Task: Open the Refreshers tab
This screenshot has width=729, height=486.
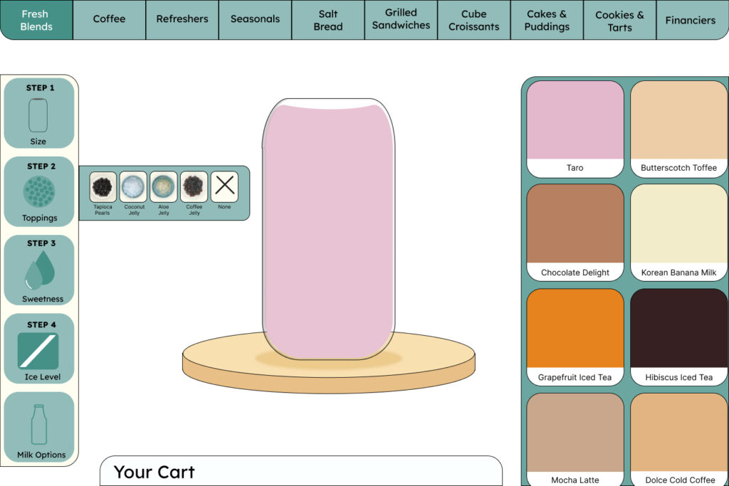Action: [x=182, y=19]
